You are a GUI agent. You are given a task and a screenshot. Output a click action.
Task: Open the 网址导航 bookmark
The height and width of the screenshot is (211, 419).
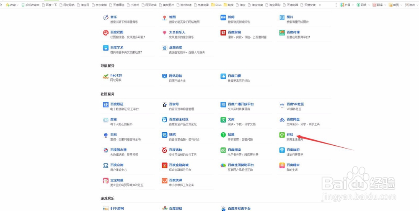tap(67, 5)
